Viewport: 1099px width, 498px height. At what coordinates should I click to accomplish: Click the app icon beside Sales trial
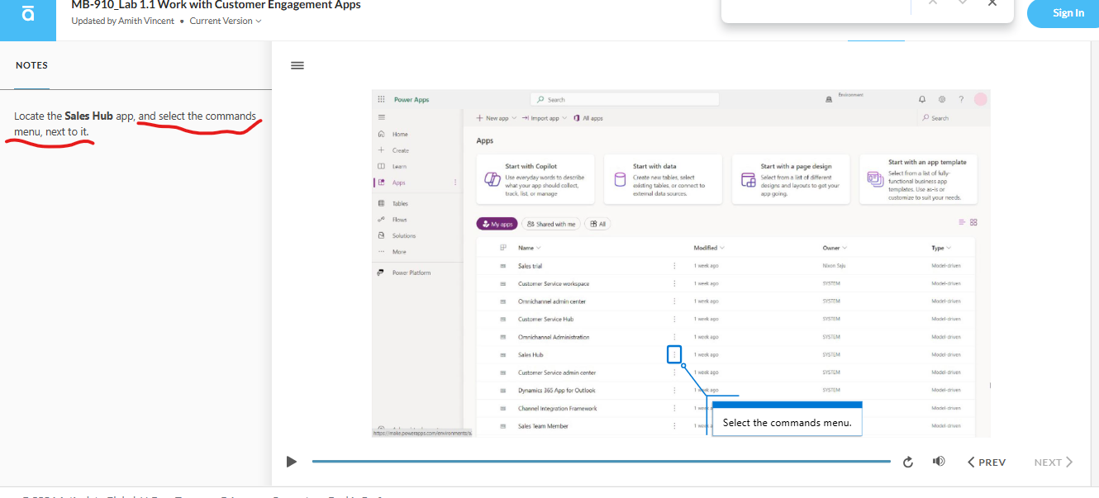[x=502, y=266]
